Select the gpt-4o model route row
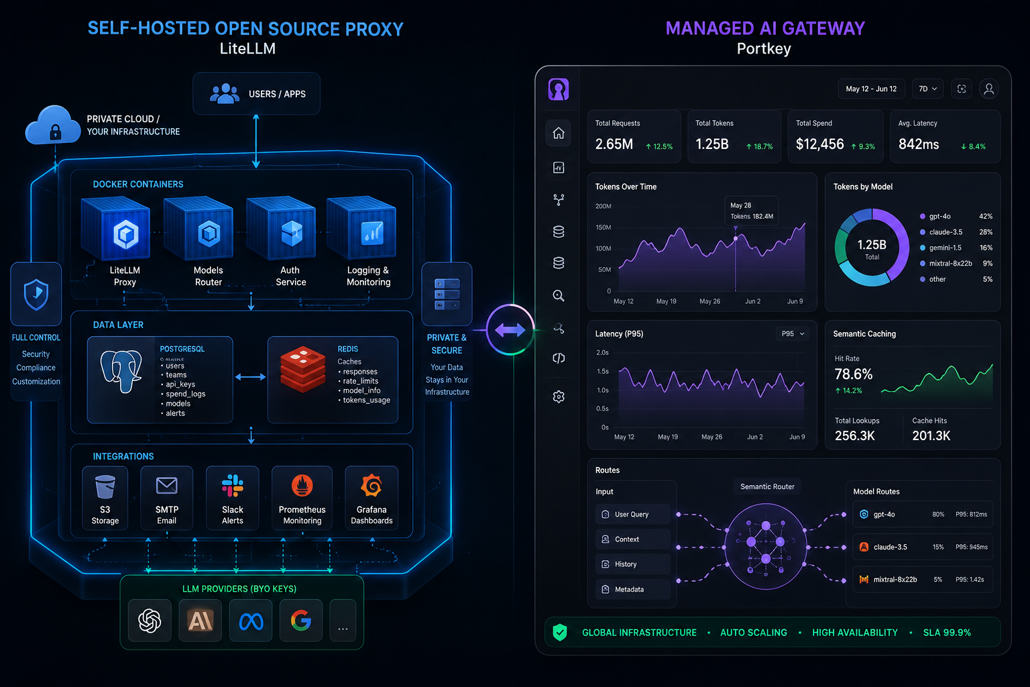This screenshot has width=1030, height=687. pos(923,515)
